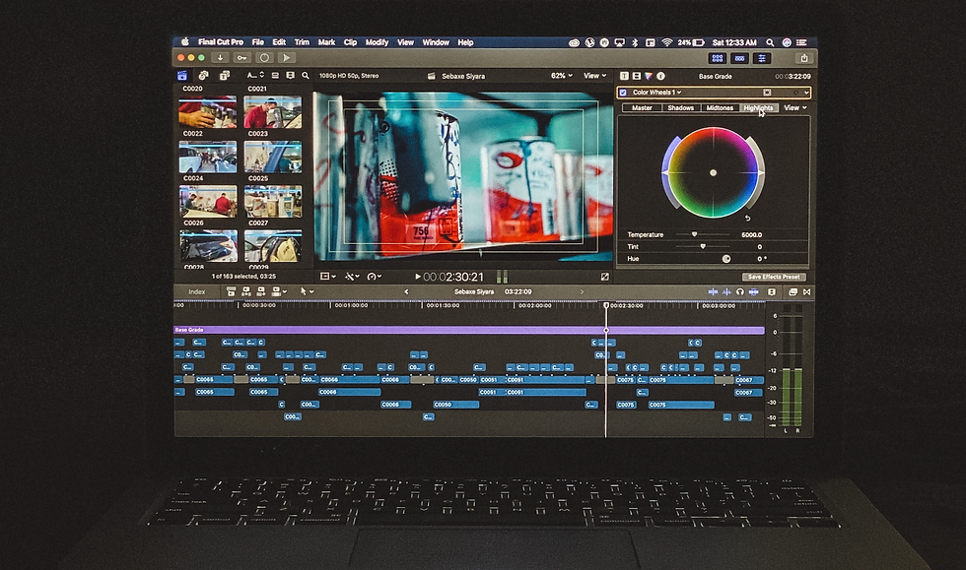The width and height of the screenshot is (966, 570).
Task: Toggle the Timeline panel visibility button
Action: click(x=740, y=58)
